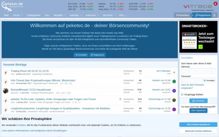
Task: Toggle the Eingeloggt bleiben checkbox
Action: (x=182, y=95)
